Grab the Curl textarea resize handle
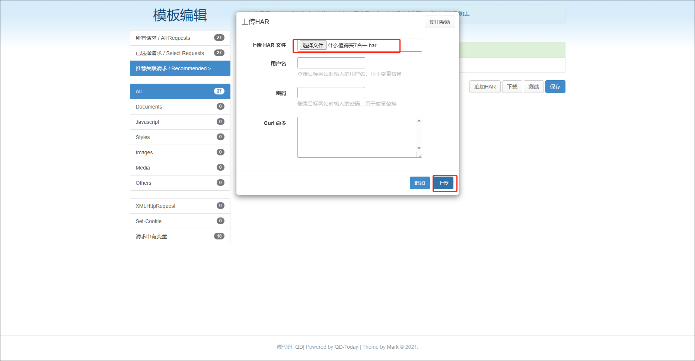The height and width of the screenshot is (361, 695). [419, 155]
